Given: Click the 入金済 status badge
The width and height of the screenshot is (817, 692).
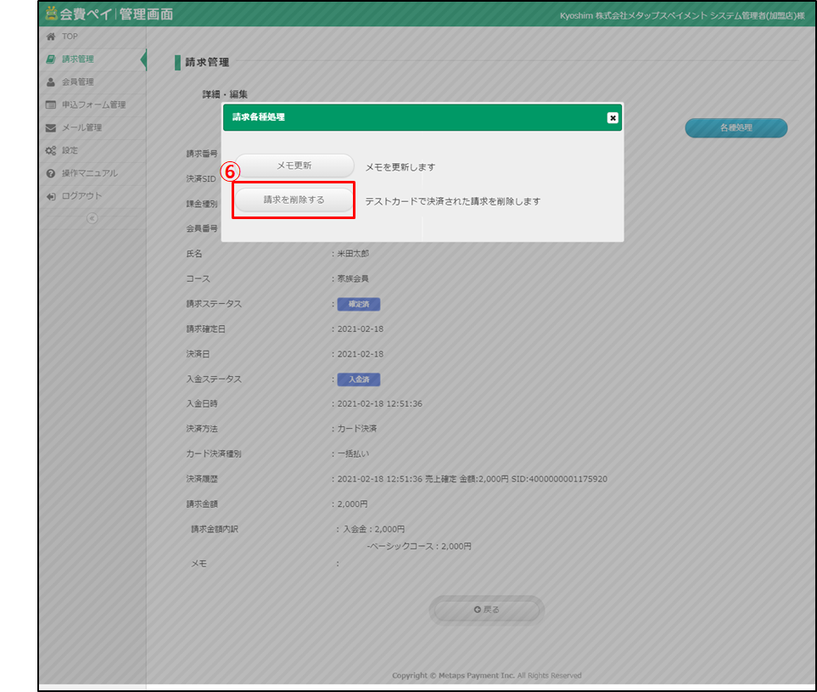Looking at the screenshot, I should pos(358,380).
